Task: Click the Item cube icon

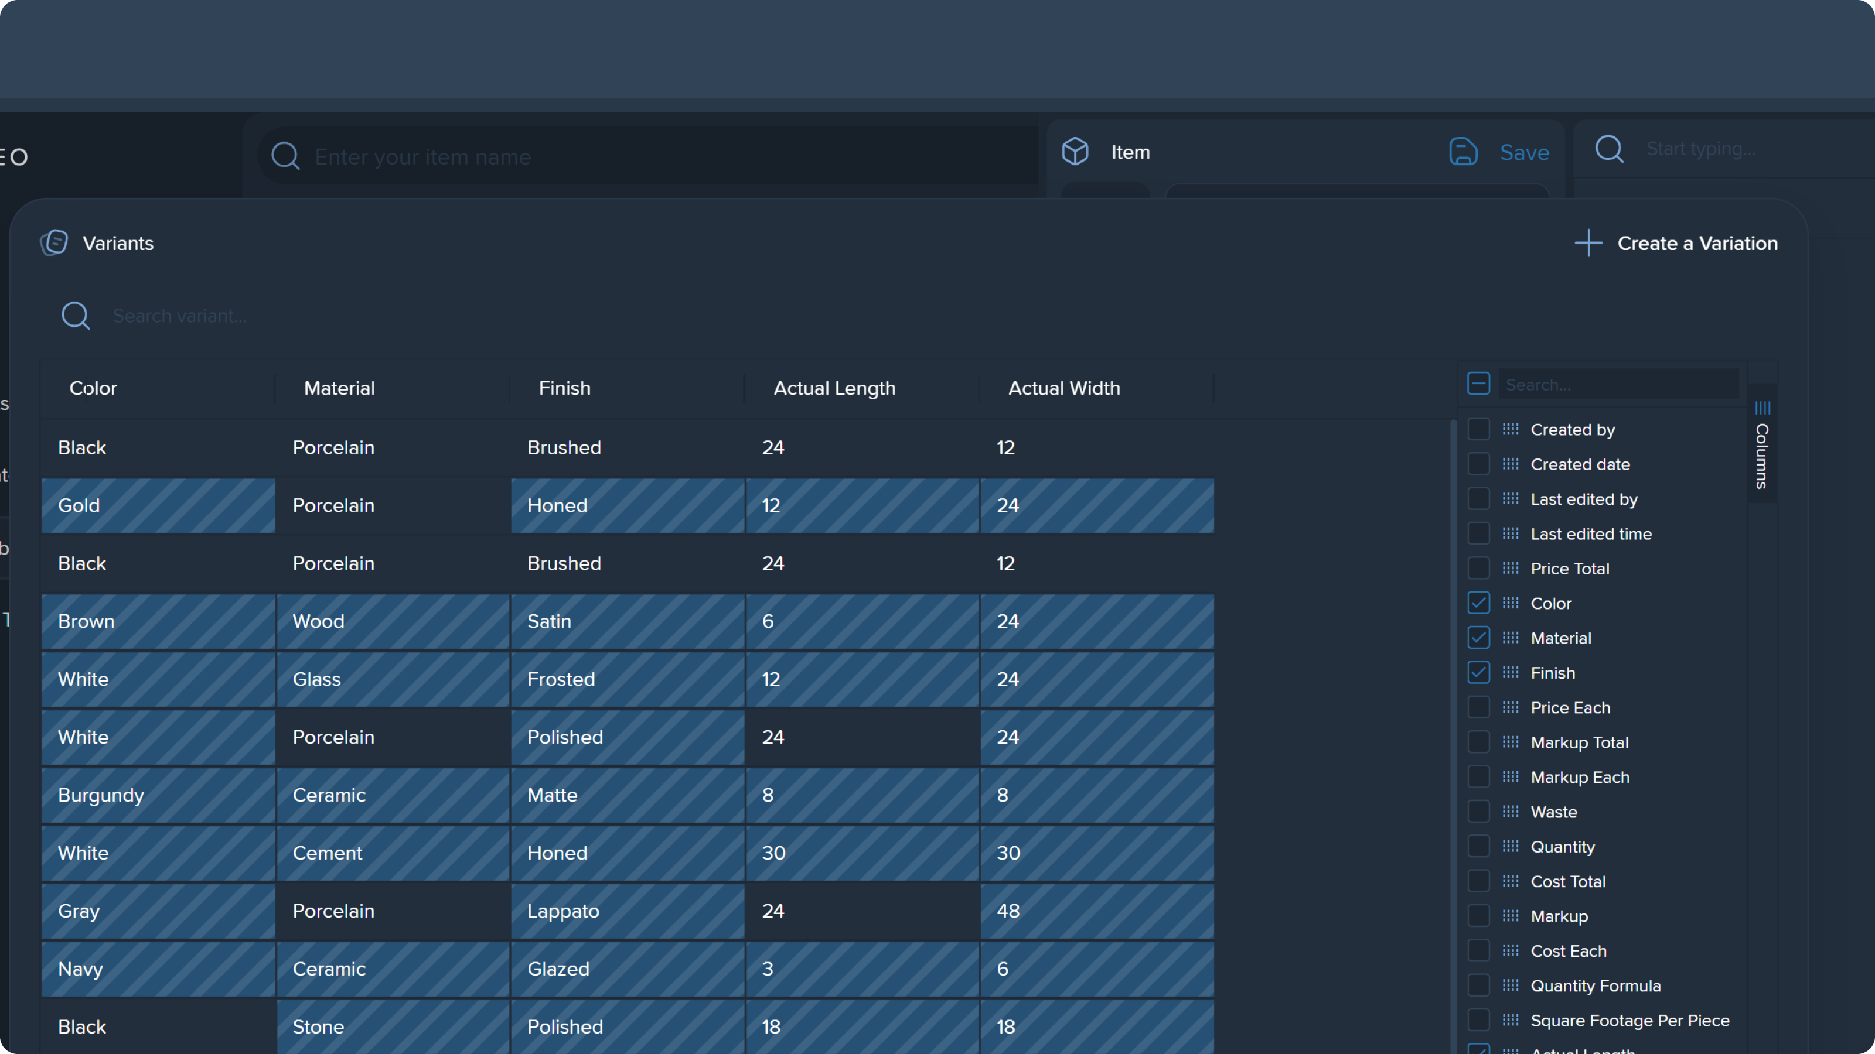Action: pos(1075,152)
